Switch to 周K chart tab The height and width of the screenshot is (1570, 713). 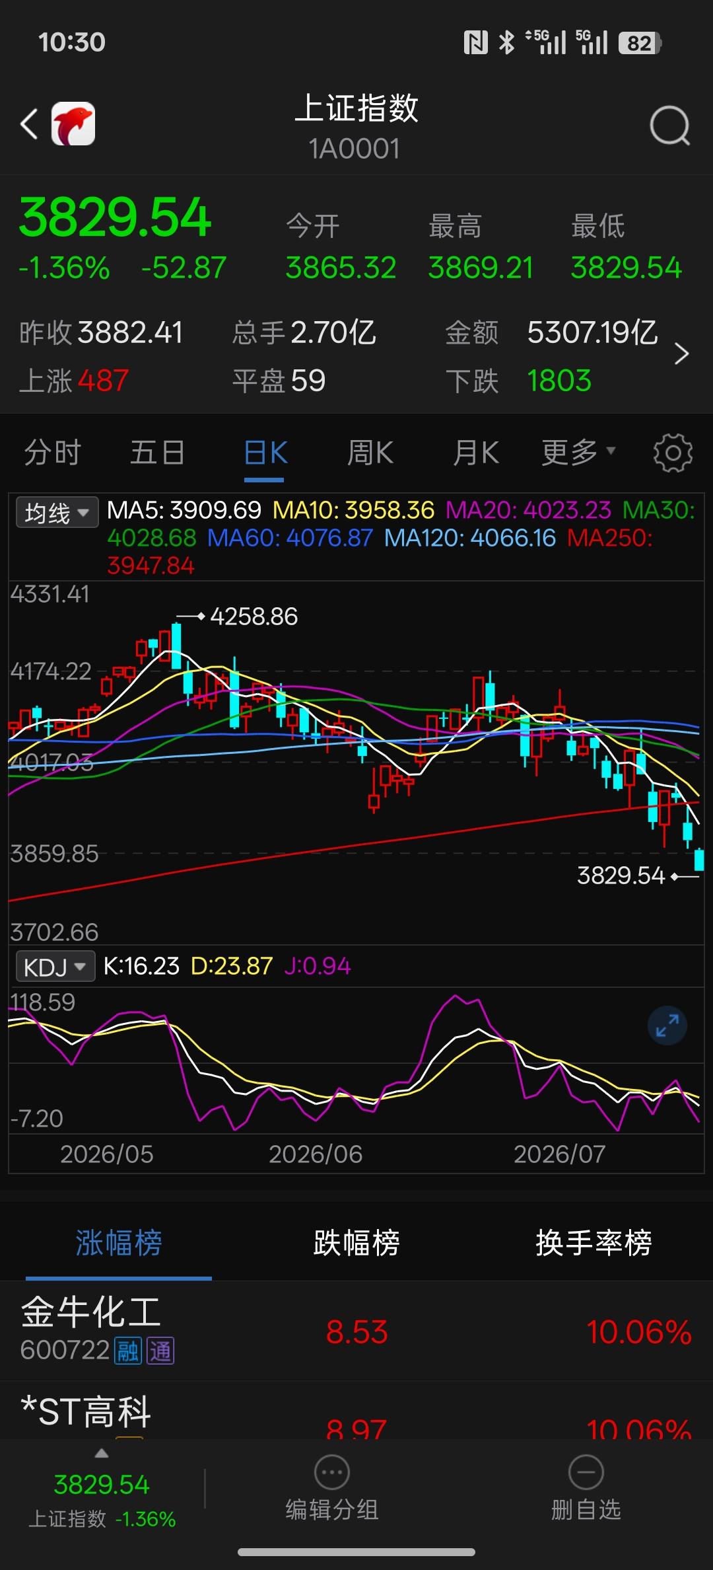(x=370, y=453)
